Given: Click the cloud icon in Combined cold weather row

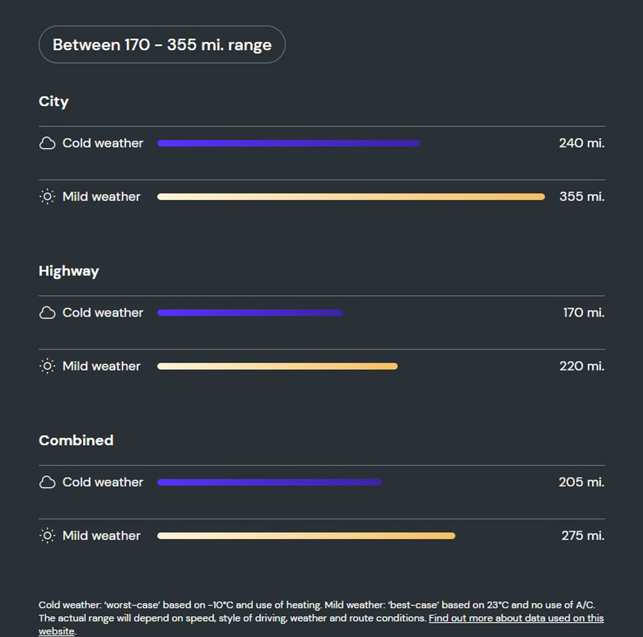Looking at the screenshot, I should pyautogui.click(x=47, y=482).
